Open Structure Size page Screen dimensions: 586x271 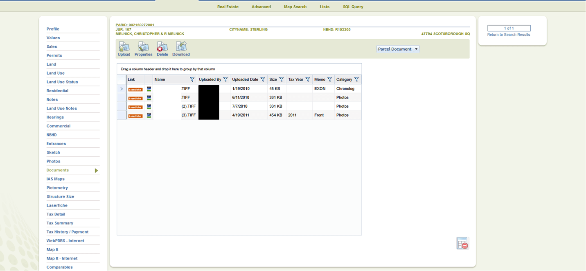[x=60, y=197]
